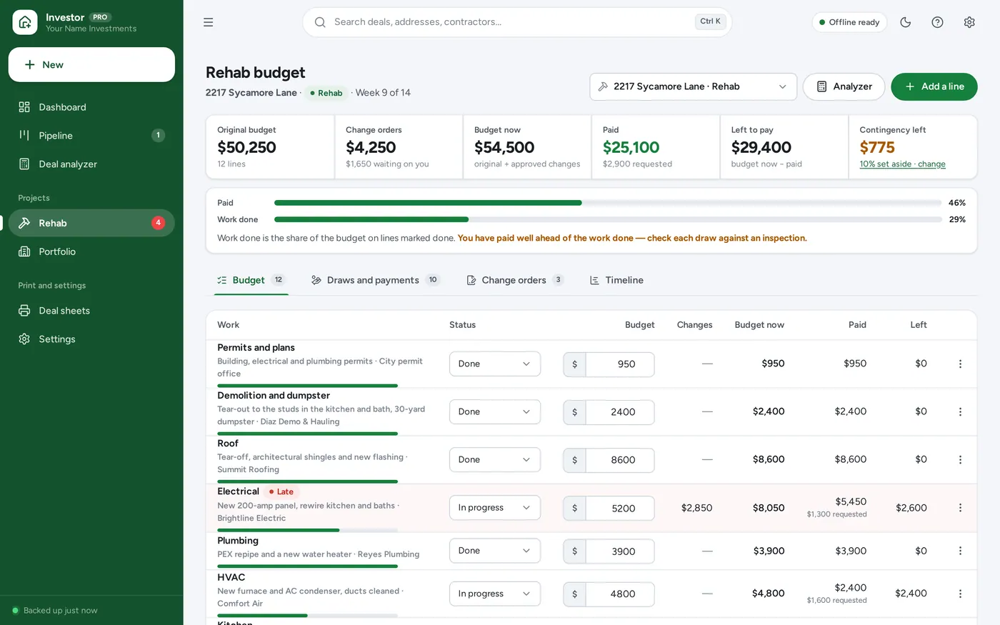
Task: Open more options for Roof row
Action: coord(960,459)
